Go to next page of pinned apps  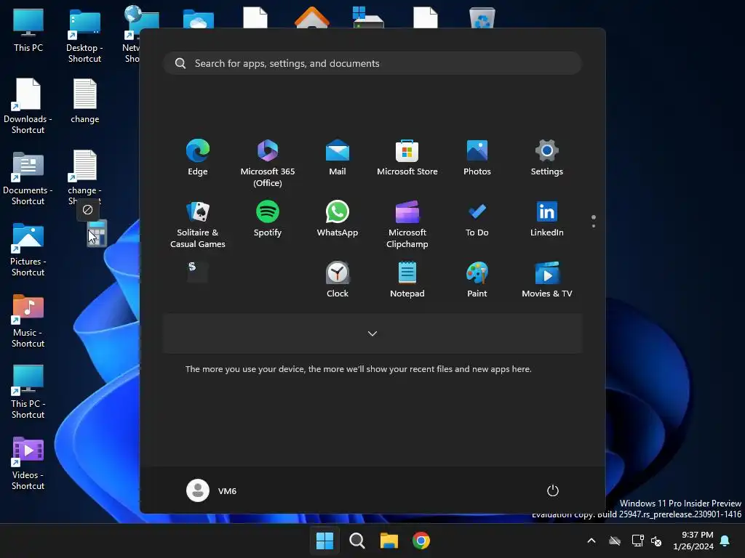tap(594, 225)
